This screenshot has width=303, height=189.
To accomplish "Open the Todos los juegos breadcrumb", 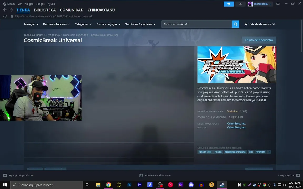I will pyautogui.click(x=33, y=35).
